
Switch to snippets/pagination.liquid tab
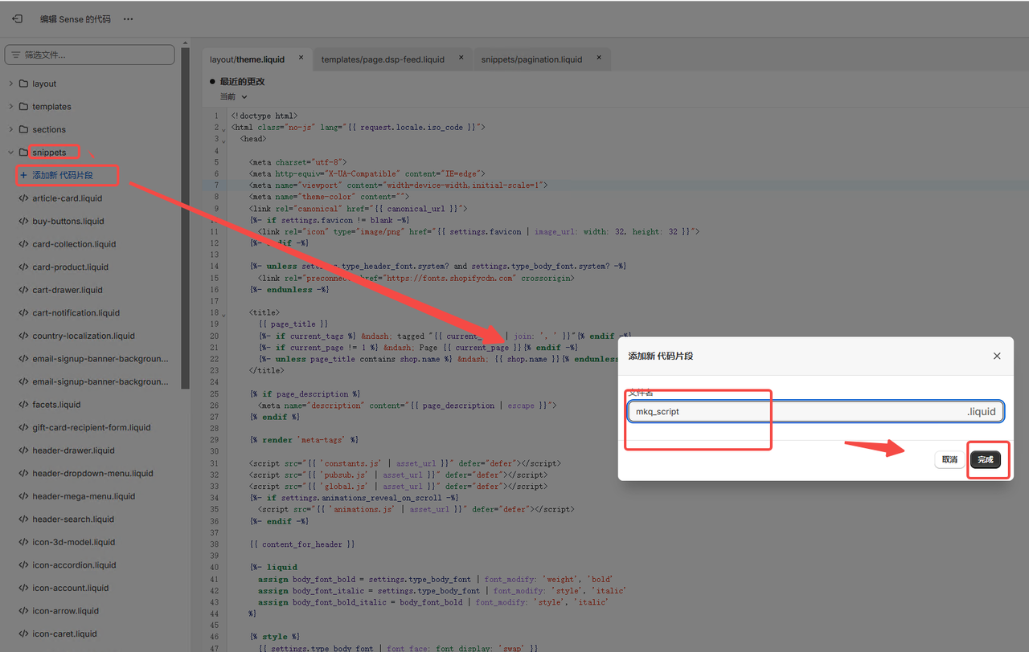click(x=531, y=59)
